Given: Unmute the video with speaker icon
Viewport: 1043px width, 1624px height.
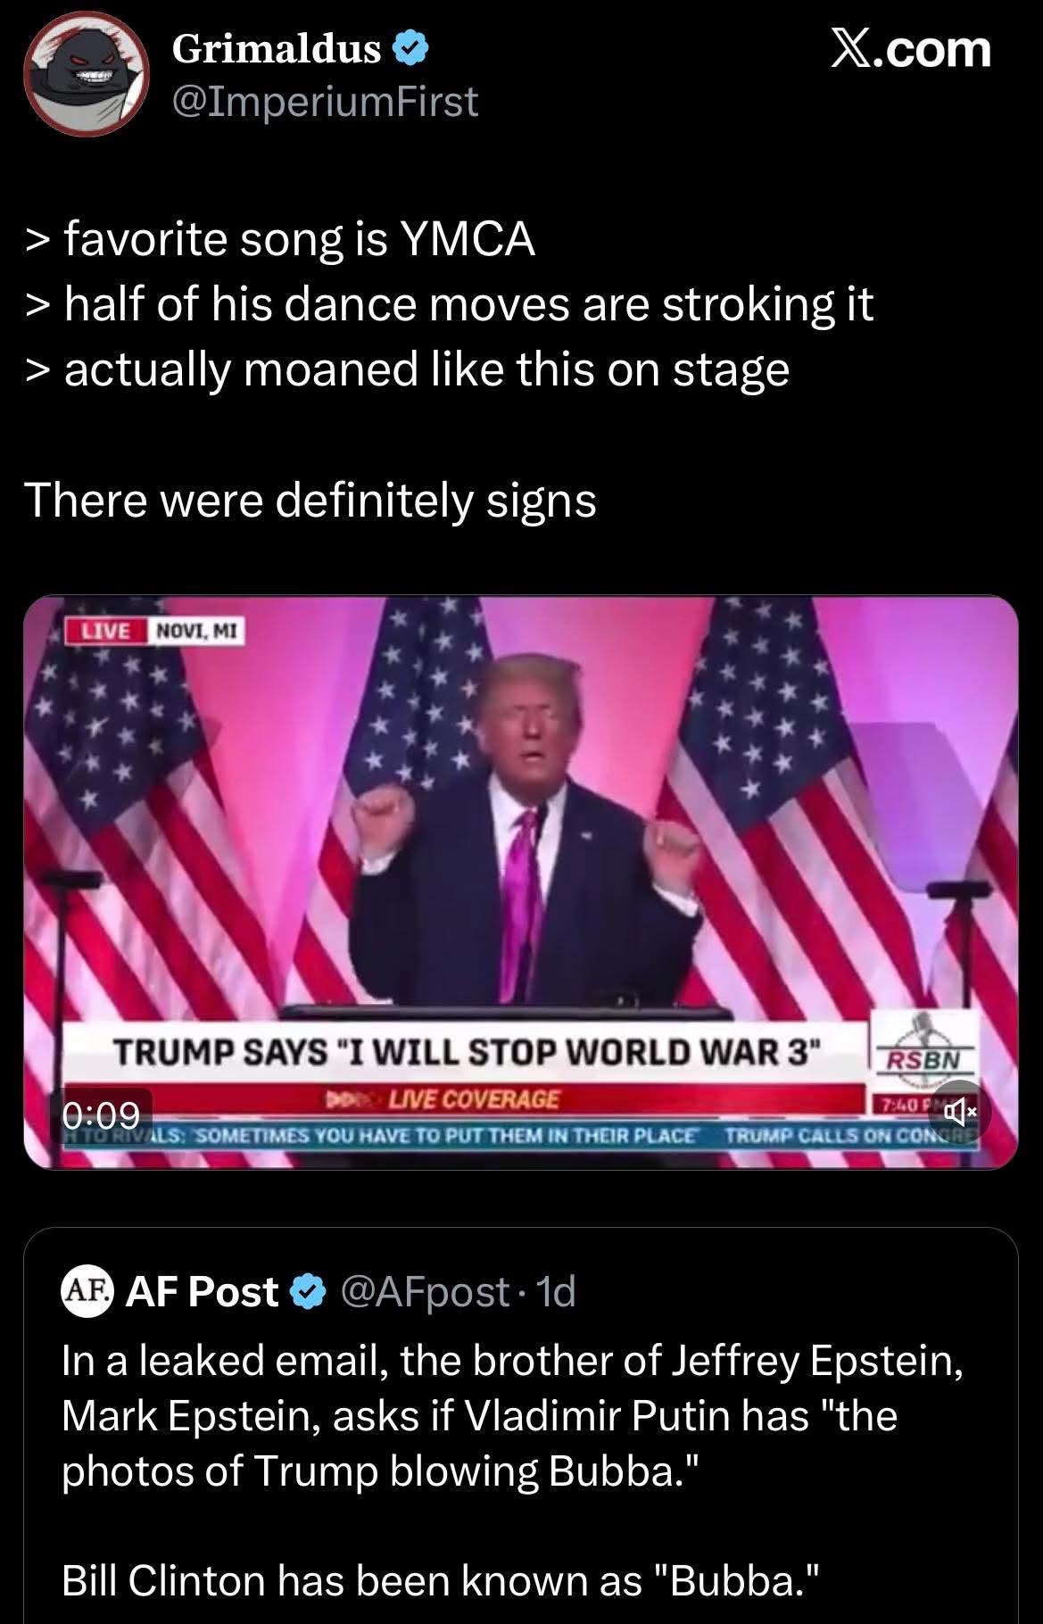Looking at the screenshot, I should pyautogui.click(x=959, y=1112).
